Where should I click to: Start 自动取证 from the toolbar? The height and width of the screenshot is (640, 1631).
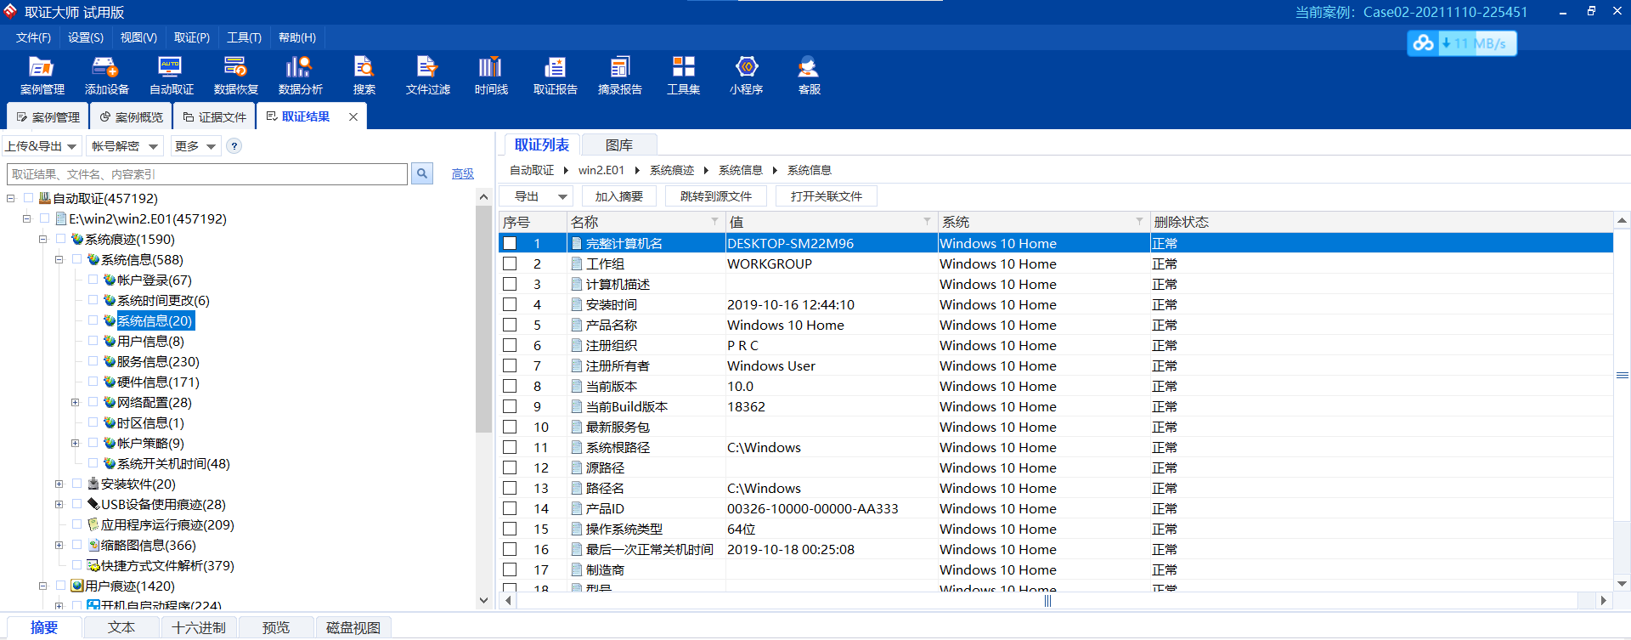coord(171,76)
